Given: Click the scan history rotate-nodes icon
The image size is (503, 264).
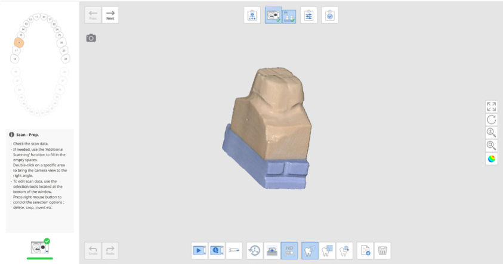Looking at the screenshot, I should (x=255, y=250).
